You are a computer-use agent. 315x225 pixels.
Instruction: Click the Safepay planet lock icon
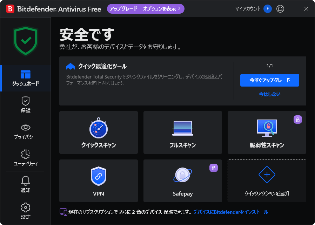point(183,175)
